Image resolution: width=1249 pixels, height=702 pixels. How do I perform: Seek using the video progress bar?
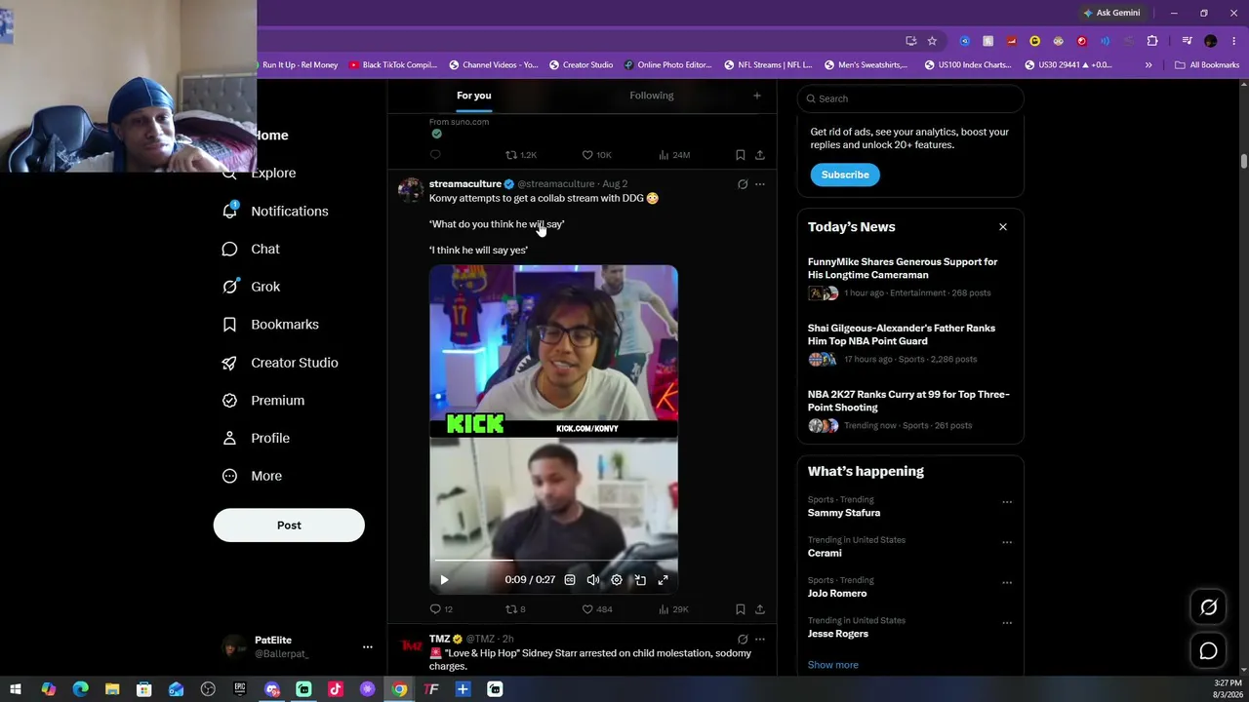click(x=553, y=561)
